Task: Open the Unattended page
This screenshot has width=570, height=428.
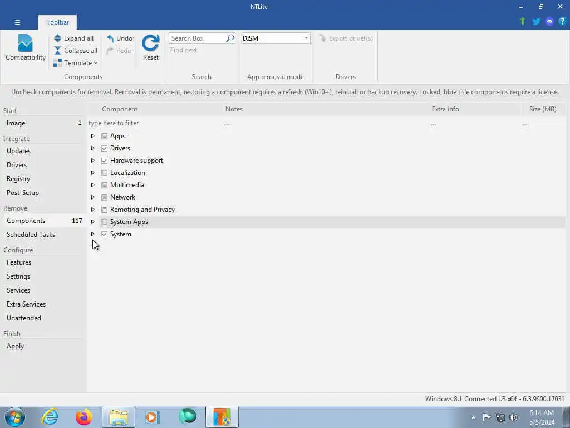Action: pyautogui.click(x=43, y=318)
